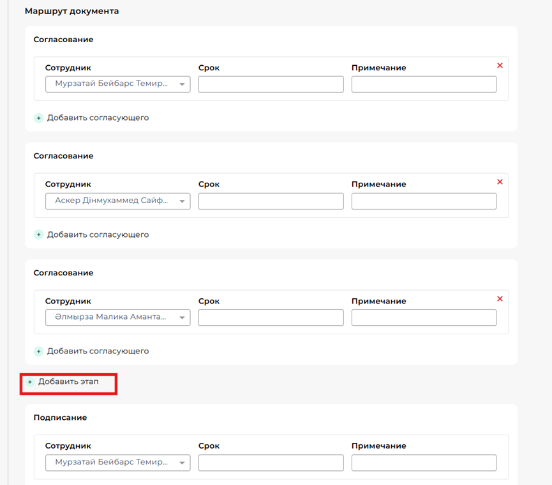Viewport: 552px width, 485px height.
Task: Focus the Примечание field in first Согласование
Action: coord(424,84)
